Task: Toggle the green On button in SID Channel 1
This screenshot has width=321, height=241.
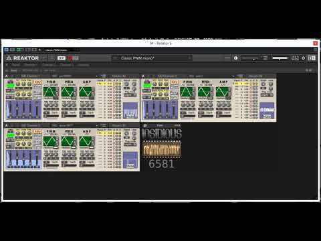Action: [x=10, y=86]
